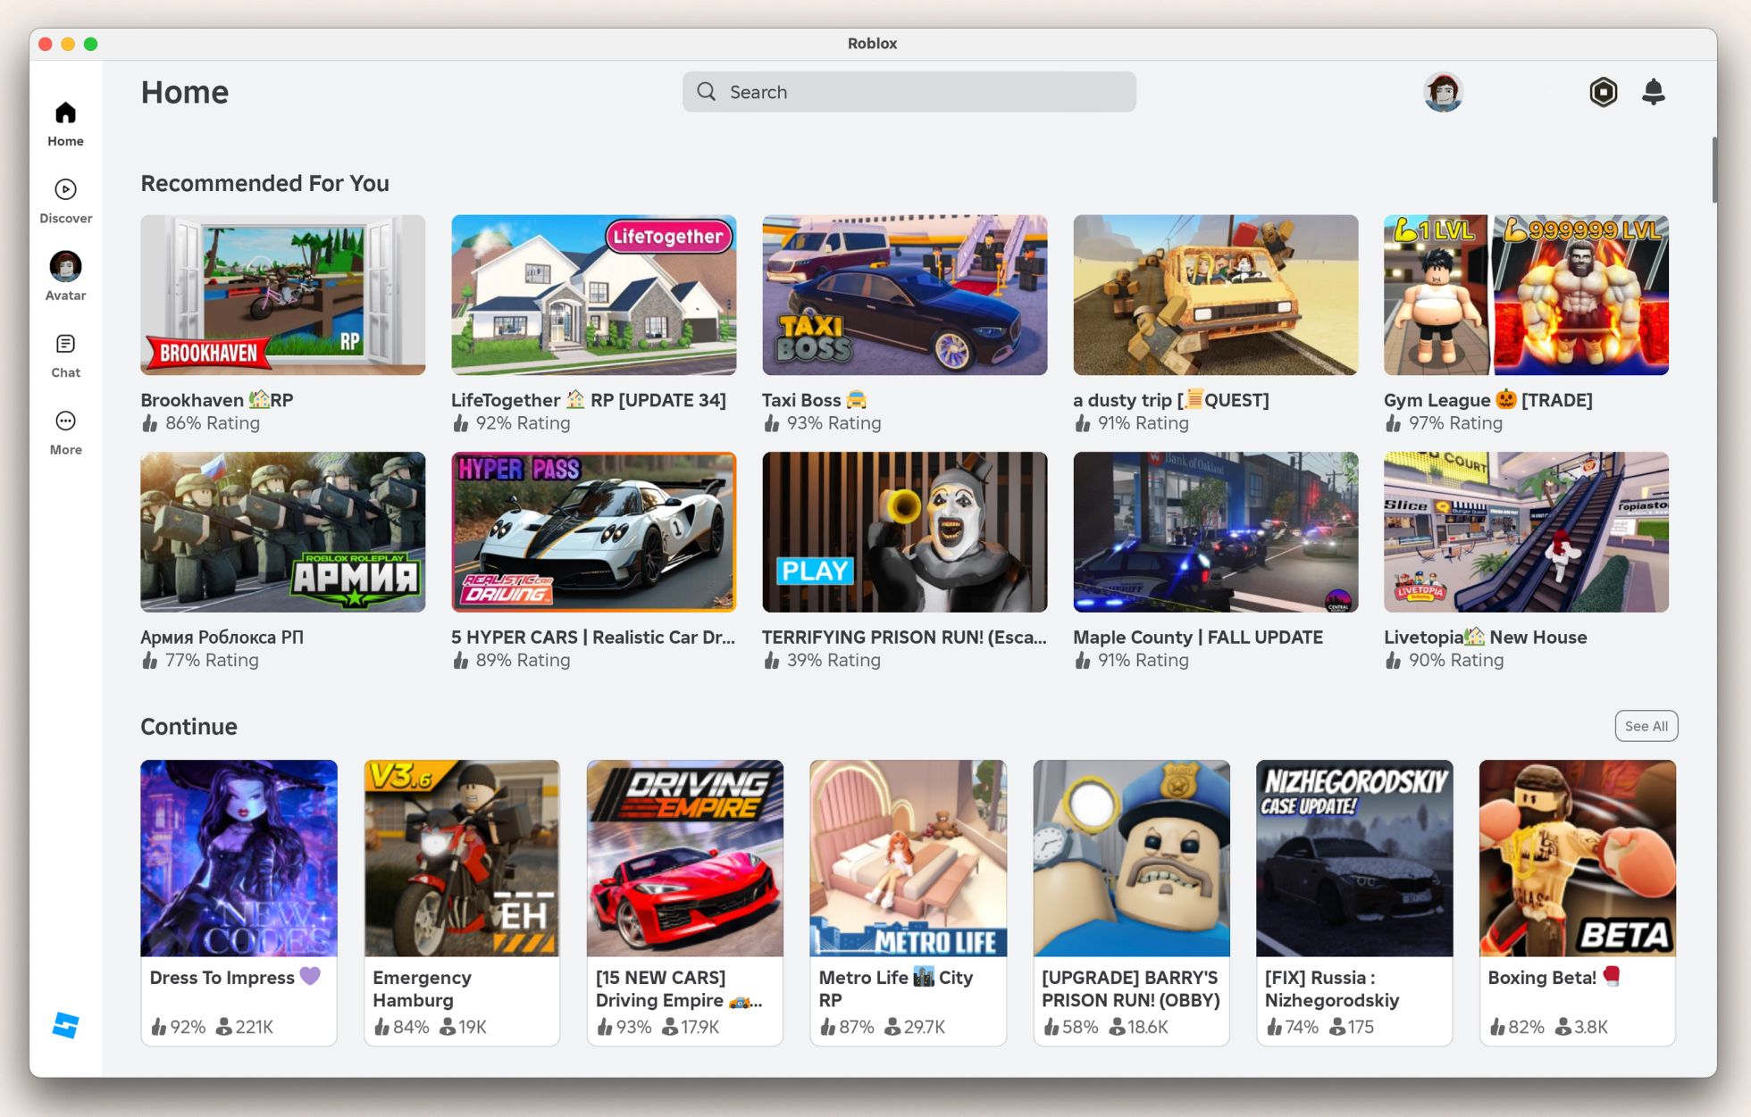
Task: Open notifications bell icon
Action: [x=1653, y=92]
